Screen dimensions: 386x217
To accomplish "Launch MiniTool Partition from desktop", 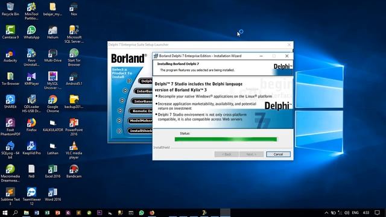I will click(31, 11).
